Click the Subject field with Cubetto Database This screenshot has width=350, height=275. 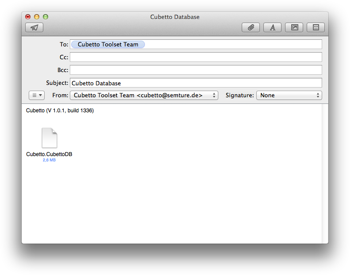tap(196, 83)
